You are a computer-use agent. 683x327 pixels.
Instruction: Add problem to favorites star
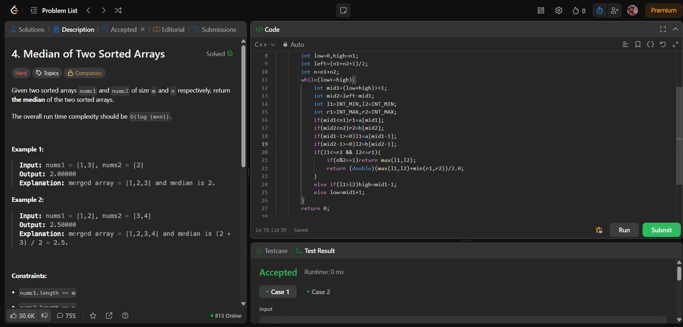tap(93, 316)
